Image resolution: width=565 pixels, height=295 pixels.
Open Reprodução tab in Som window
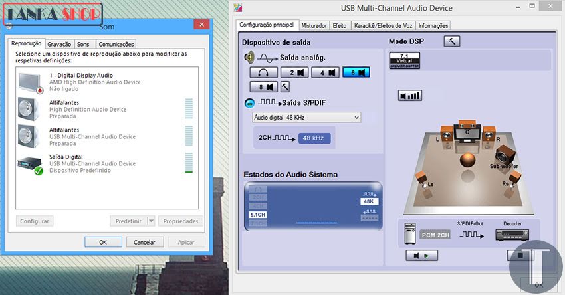(x=27, y=43)
